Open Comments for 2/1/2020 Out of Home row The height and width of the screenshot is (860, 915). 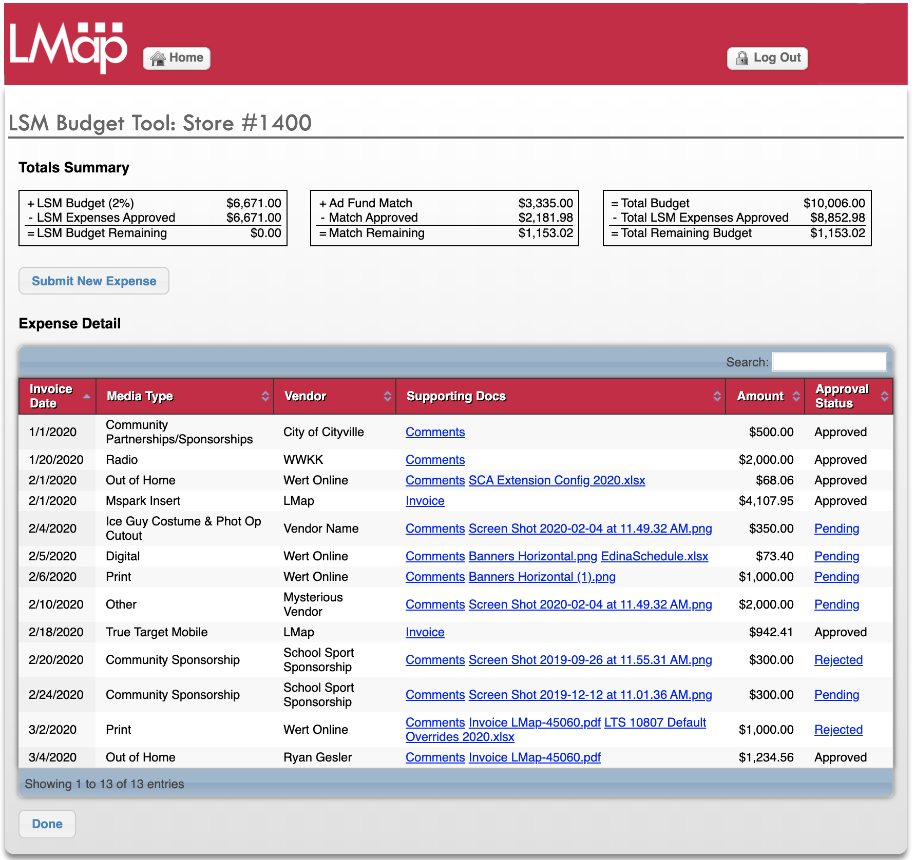pos(435,480)
